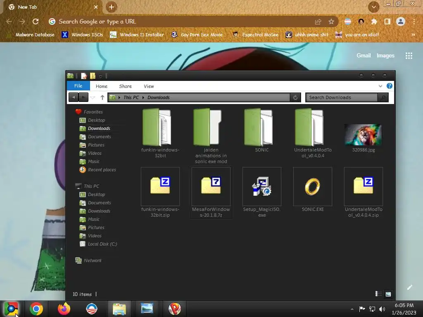Open the SONIC folder
This screenshot has height=317, width=423.
(x=261, y=131)
